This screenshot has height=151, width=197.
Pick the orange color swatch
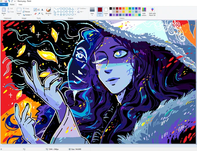[x=123, y=8]
